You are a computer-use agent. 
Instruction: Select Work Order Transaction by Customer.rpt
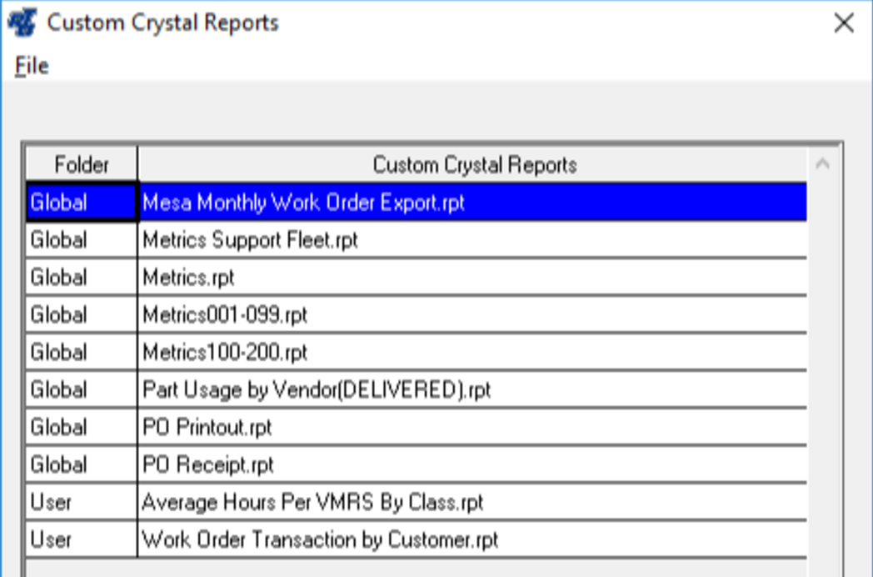point(320,540)
